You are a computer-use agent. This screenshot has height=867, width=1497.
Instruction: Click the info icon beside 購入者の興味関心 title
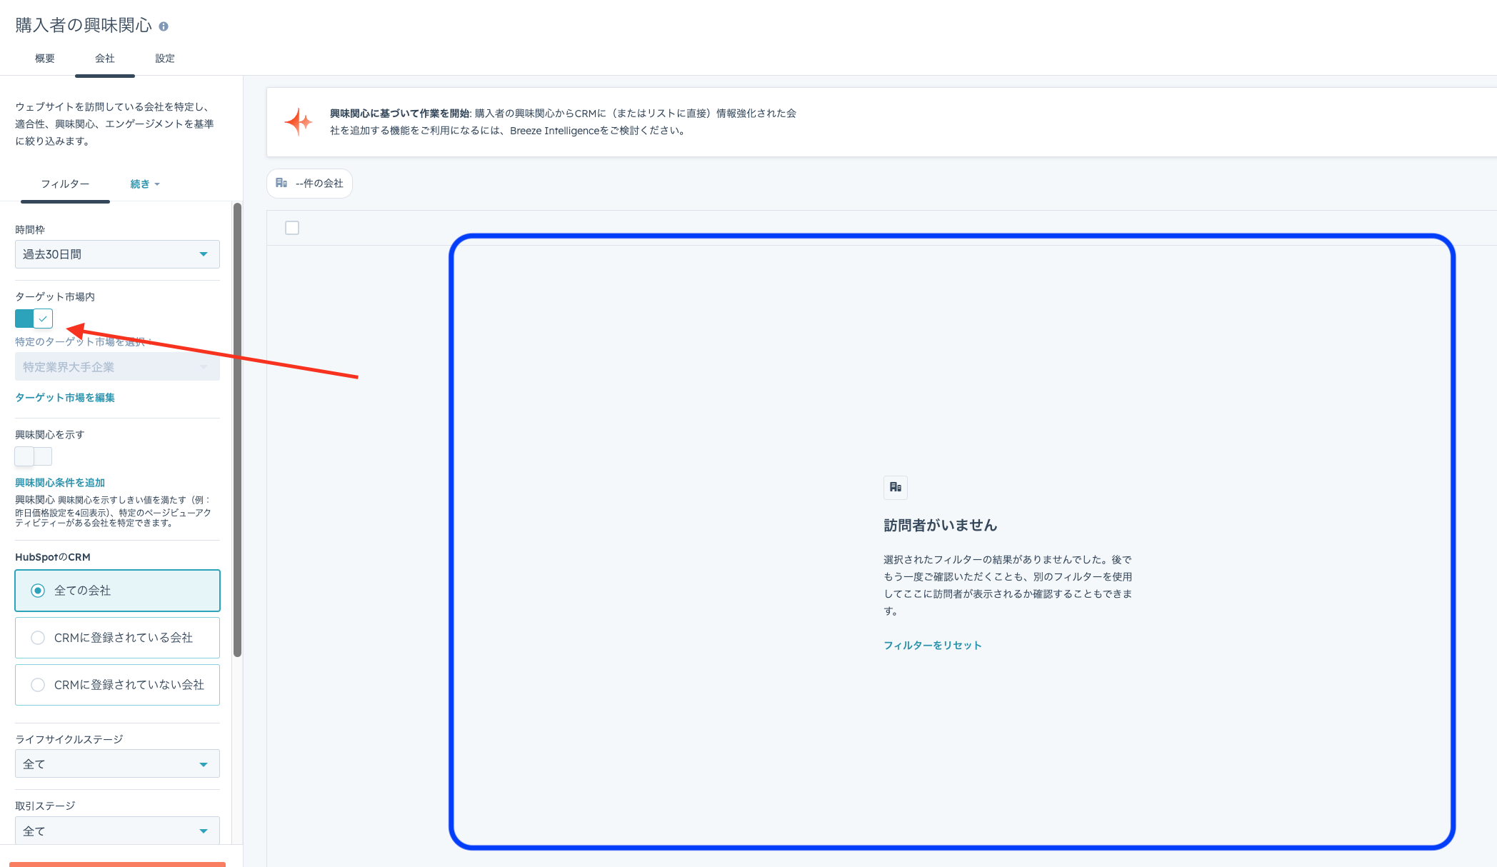[164, 26]
